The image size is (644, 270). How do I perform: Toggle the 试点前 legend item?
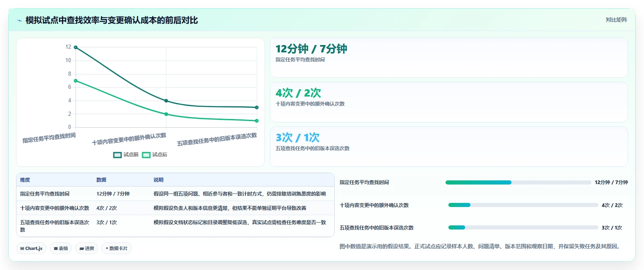(126, 155)
